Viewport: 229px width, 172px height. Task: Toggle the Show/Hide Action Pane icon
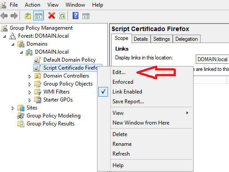[x=86, y=16]
